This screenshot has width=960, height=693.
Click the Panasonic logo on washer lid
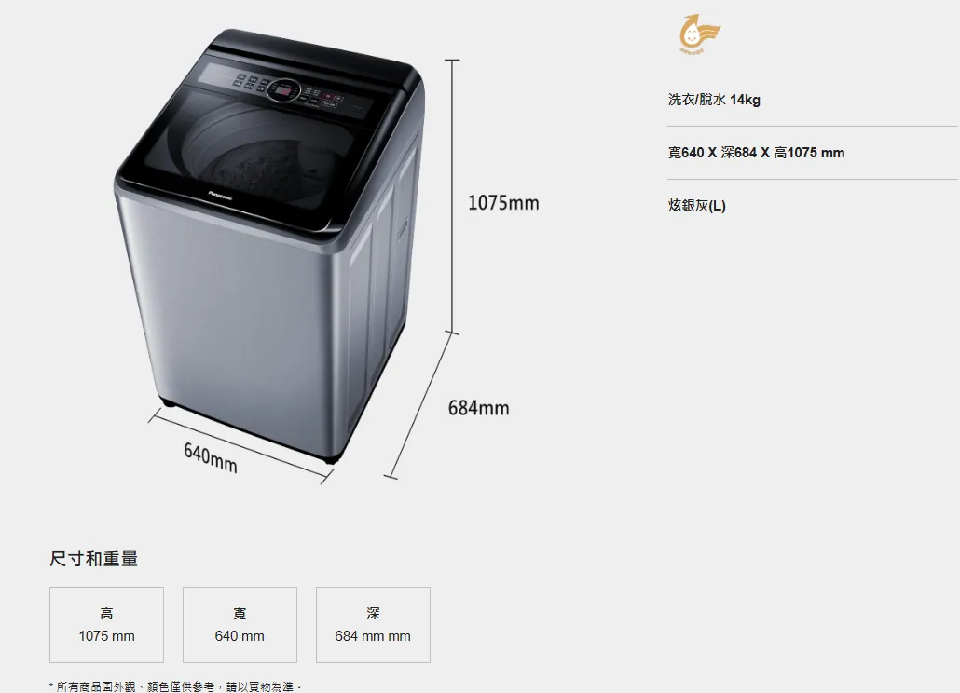[x=220, y=196]
